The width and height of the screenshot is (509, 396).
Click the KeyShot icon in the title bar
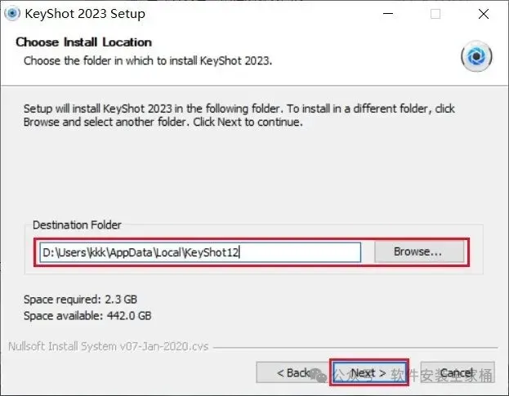tap(13, 13)
